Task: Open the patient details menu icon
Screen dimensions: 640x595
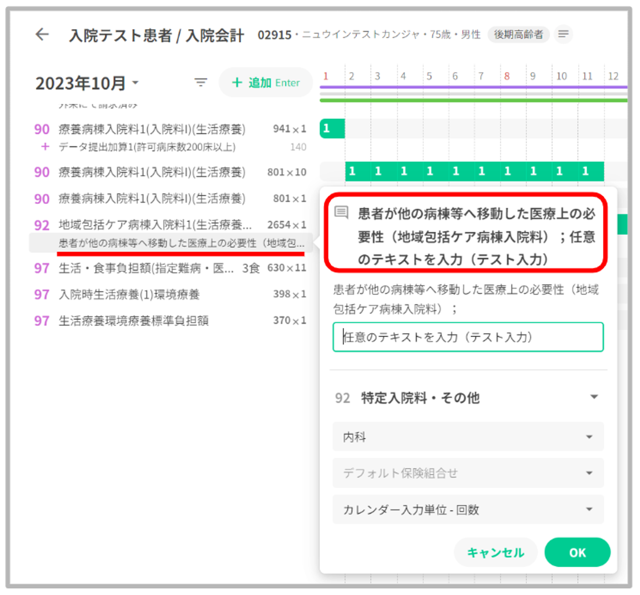Action: pos(563,34)
